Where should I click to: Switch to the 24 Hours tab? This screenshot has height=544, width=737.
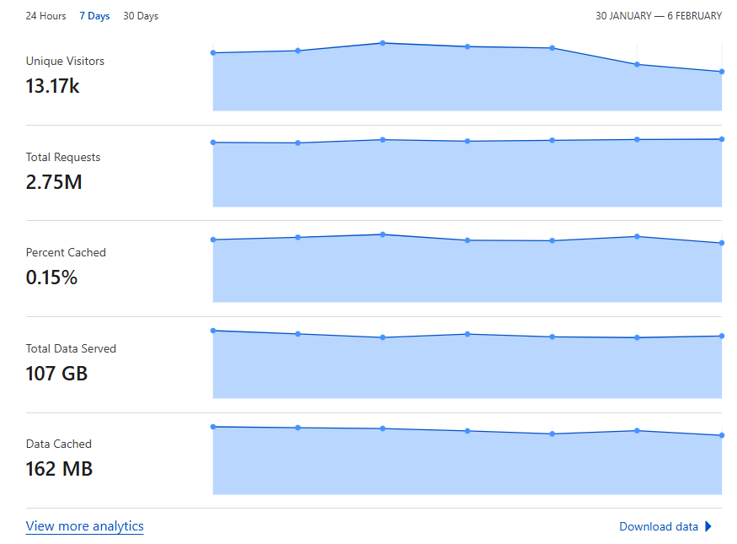click(45, 16)
